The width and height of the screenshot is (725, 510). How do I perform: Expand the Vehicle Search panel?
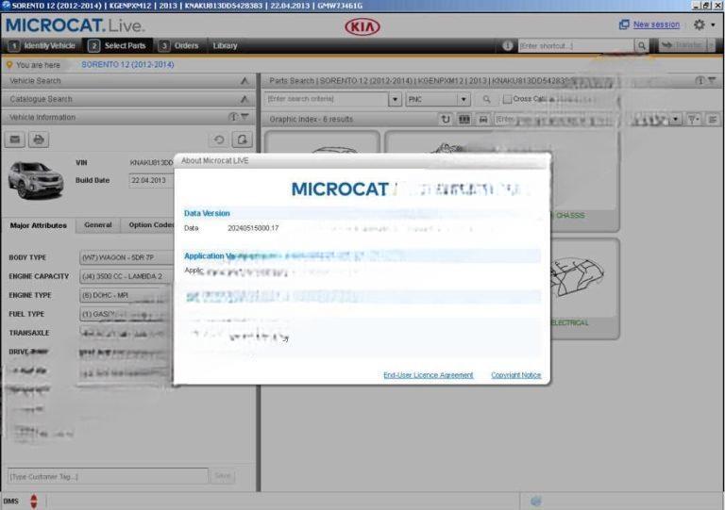(x=244, y=81)
